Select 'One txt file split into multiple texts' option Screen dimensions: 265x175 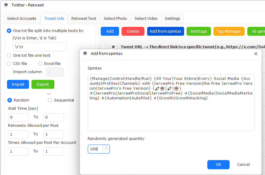(x=9, y=31)
